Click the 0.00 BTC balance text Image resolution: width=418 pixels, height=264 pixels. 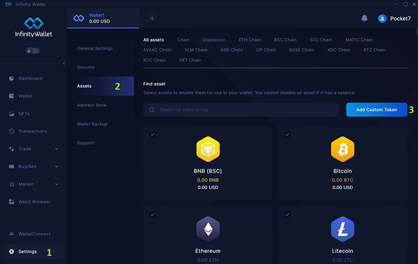(343, 180)
